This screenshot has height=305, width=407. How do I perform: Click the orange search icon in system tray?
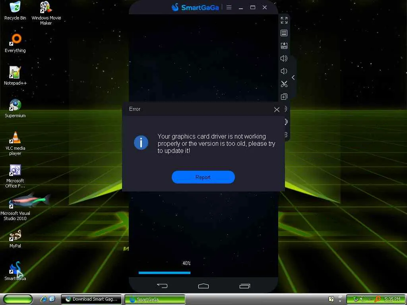pyautogui.click(x=378, y=299)
